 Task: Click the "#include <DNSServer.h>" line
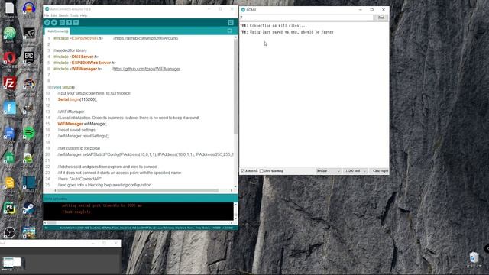click(76, 57)
